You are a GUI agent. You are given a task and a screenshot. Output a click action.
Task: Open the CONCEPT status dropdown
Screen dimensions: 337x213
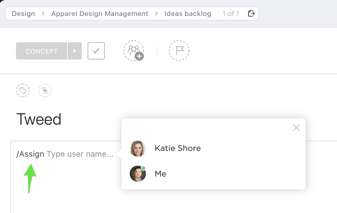tap(42, 51)
